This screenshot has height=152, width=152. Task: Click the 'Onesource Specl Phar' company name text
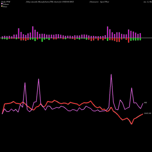[x=99, y=2]
